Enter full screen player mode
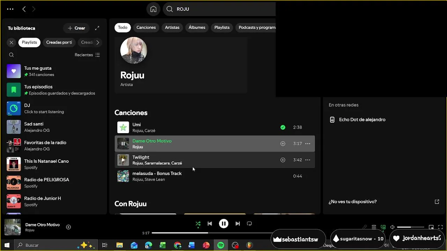Screen dimensions: 447x251 (440, 227)
